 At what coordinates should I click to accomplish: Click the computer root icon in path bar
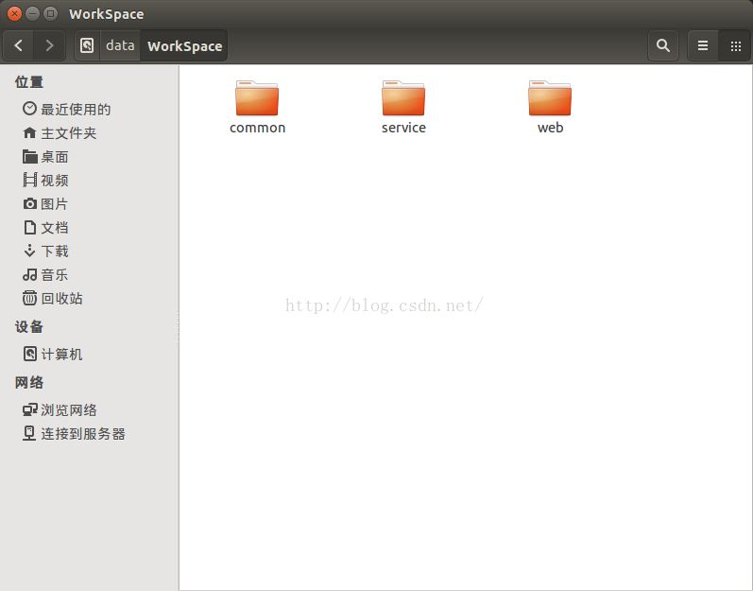87,45
